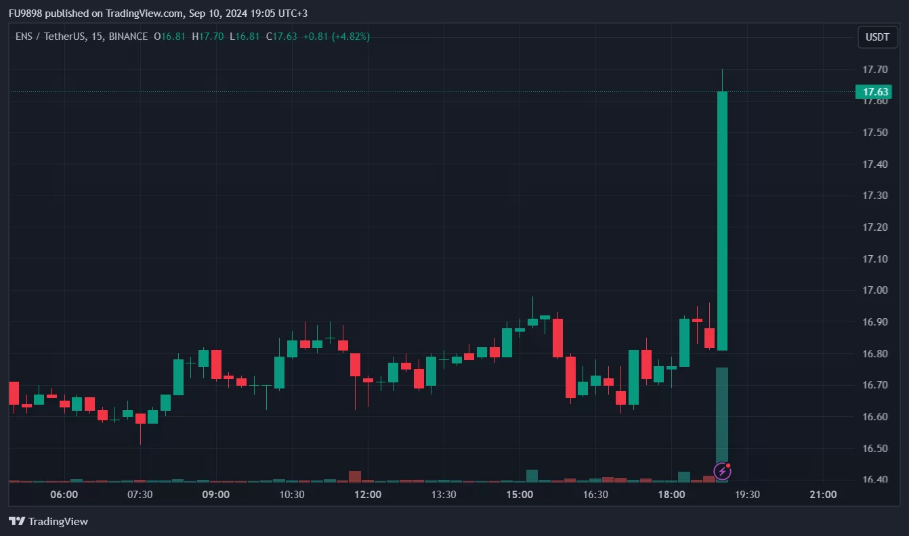Click the 15:00 time axis label

point(520,495)
